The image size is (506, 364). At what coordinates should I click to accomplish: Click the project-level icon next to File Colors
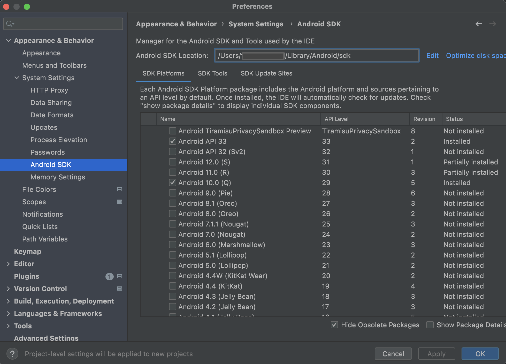point(120,189)
